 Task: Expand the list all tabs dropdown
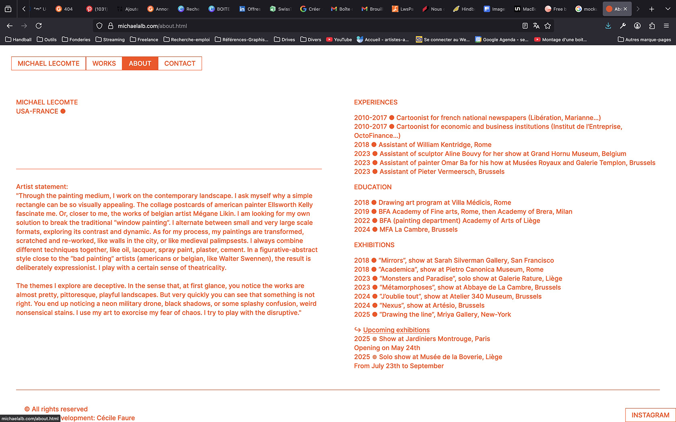668,9
